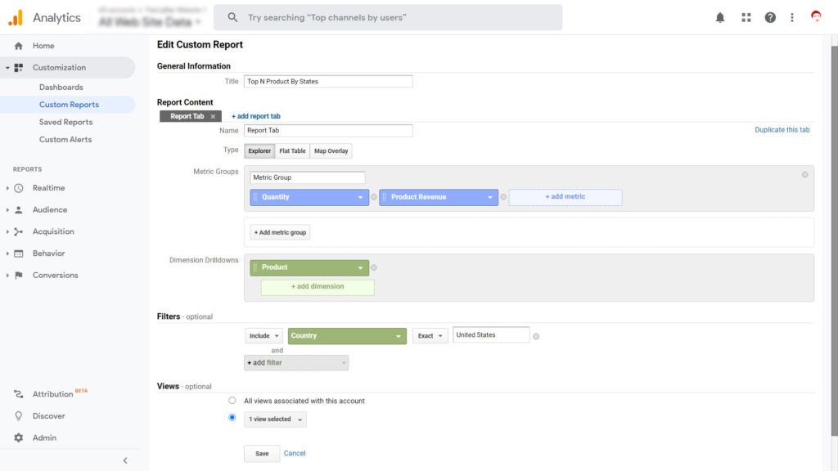
Task: Click the Discover lightbulb icon
Action: (19, 416)
